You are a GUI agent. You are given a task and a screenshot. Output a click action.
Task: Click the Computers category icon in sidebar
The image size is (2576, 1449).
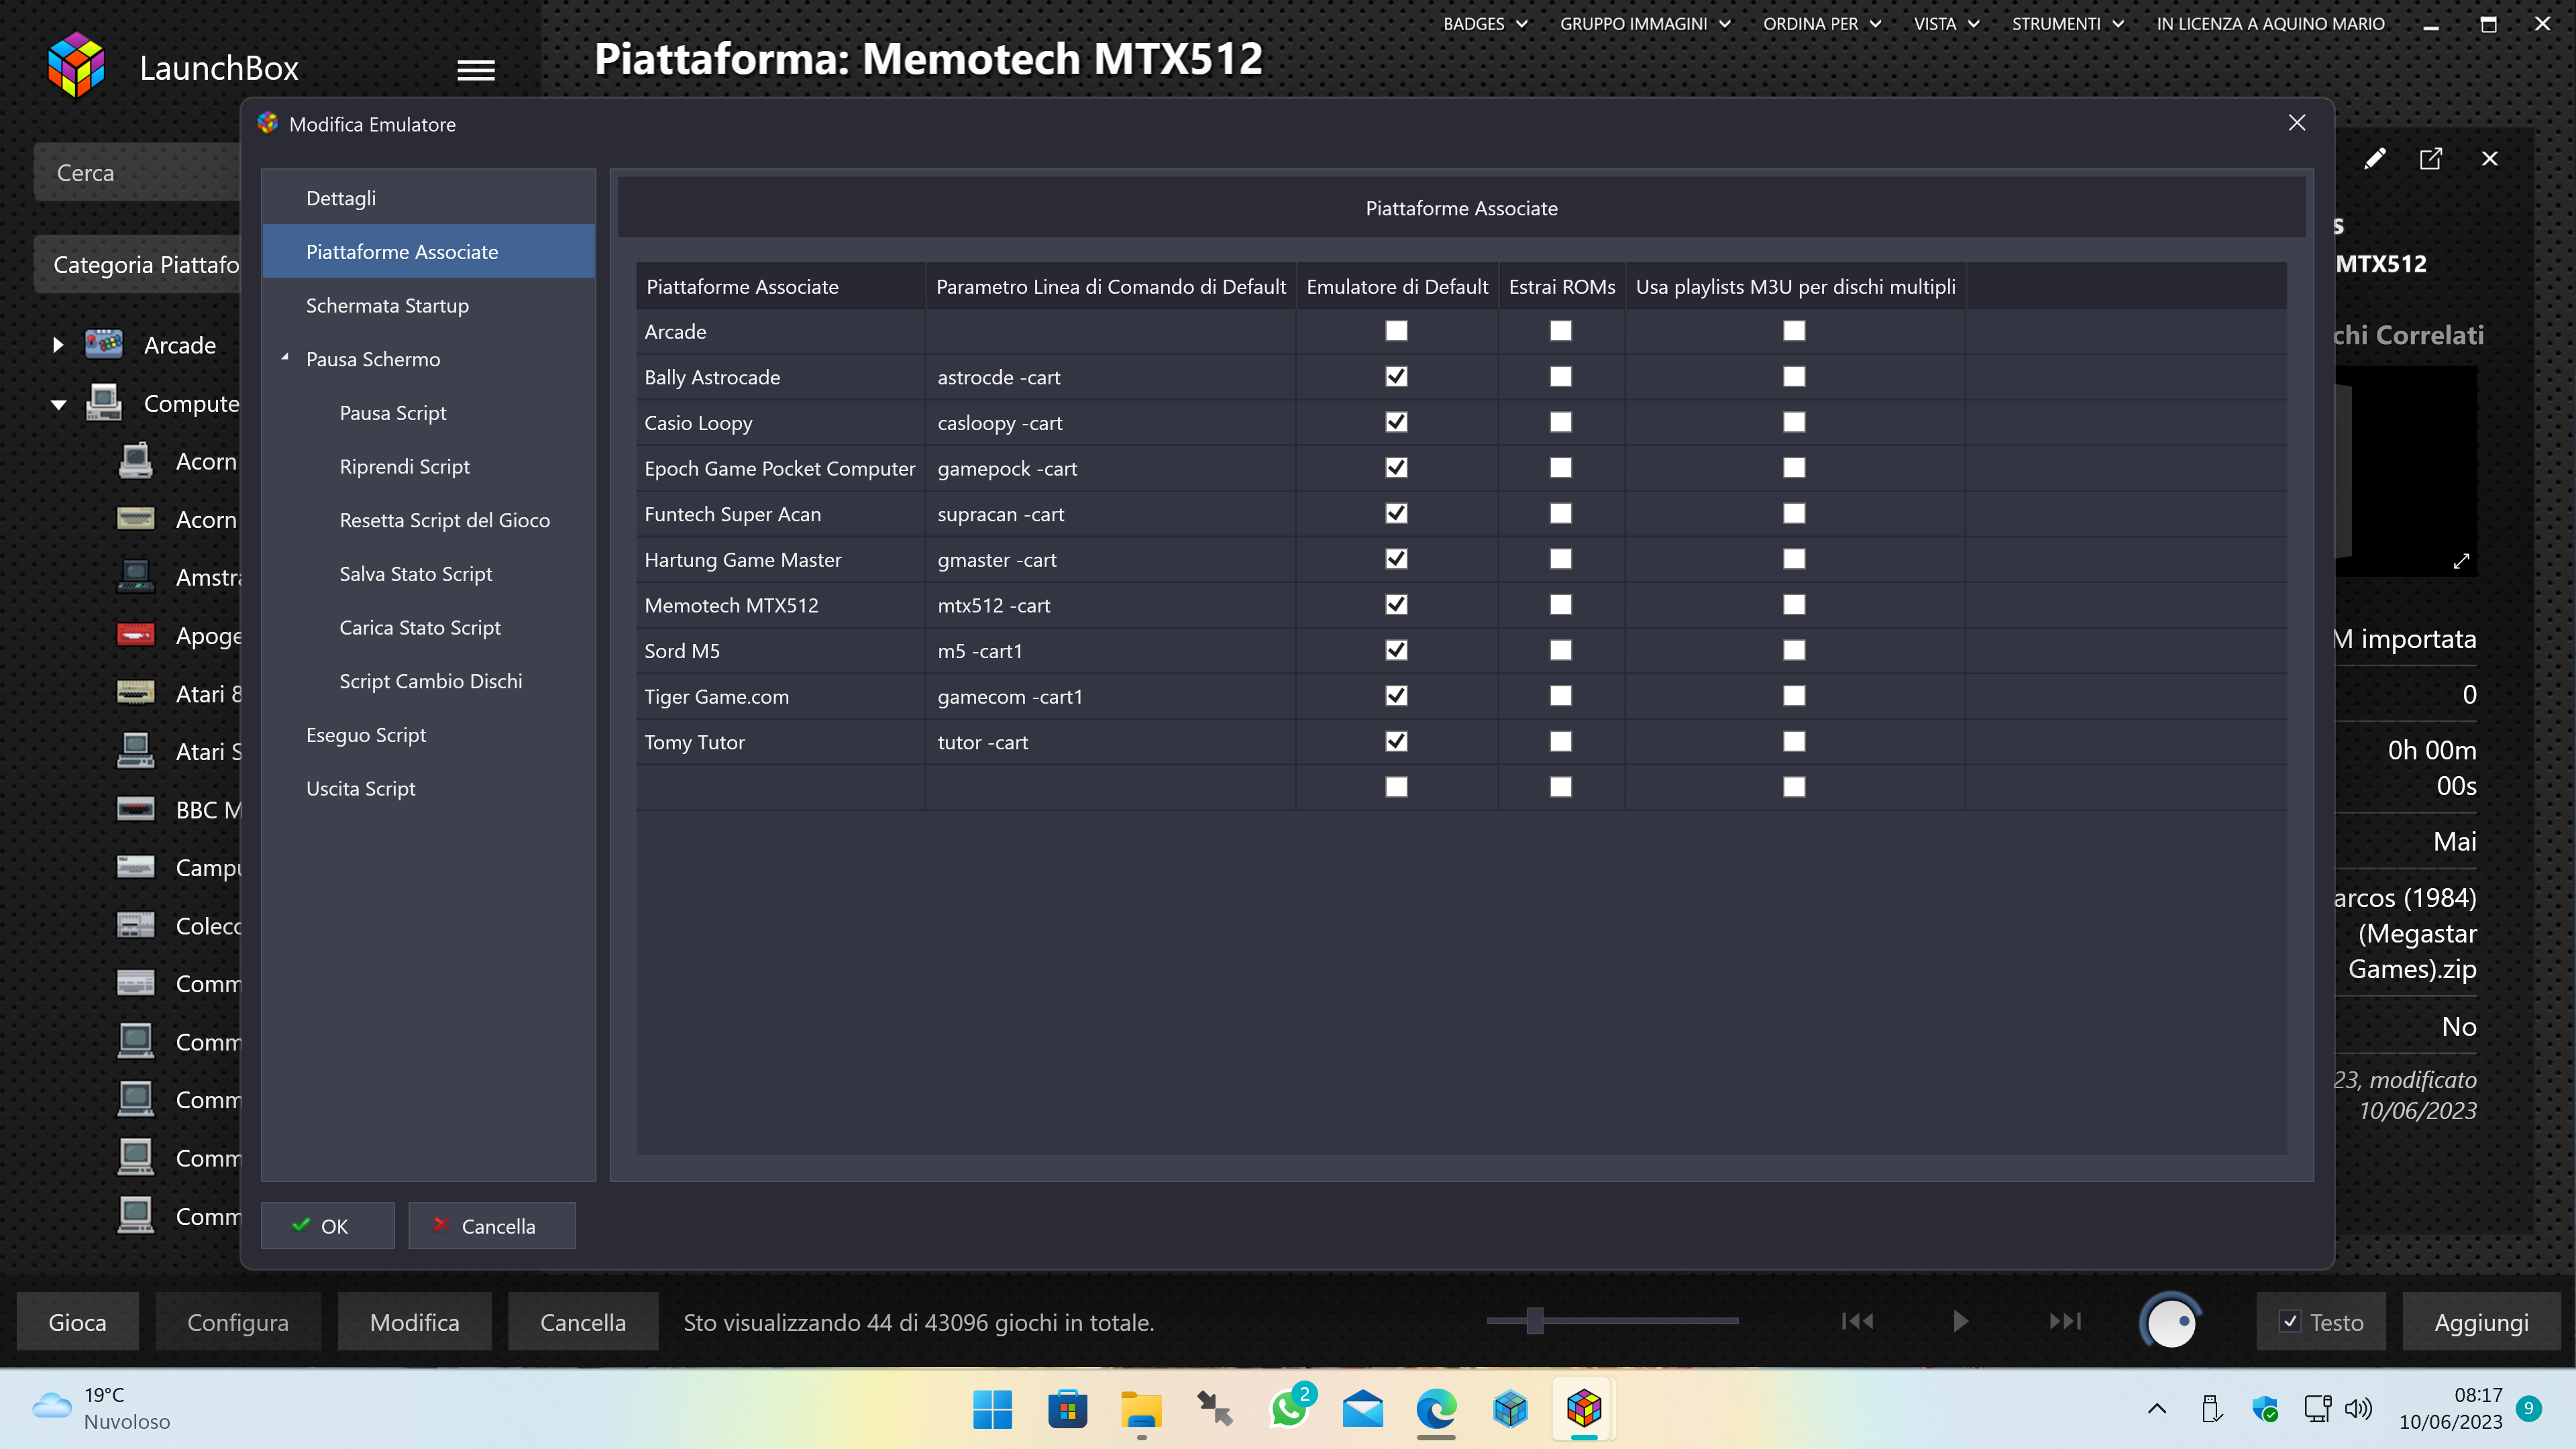coord(104,403)
